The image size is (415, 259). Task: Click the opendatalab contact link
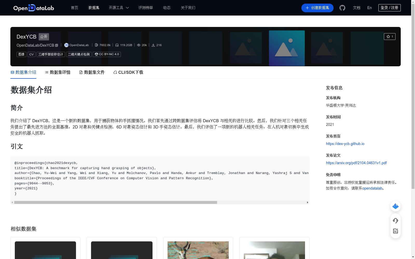[372, 188]
